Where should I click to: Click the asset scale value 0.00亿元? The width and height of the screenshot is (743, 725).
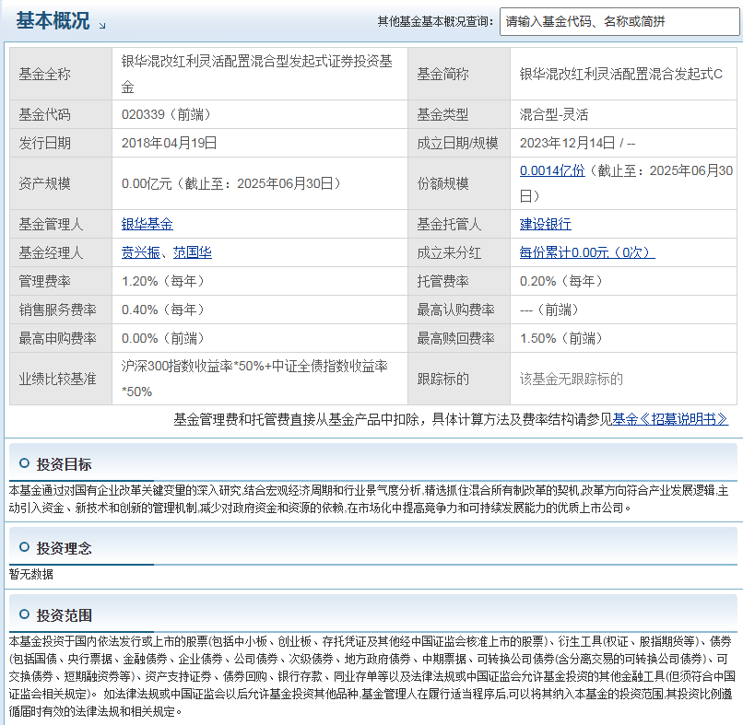coord(147,183)
